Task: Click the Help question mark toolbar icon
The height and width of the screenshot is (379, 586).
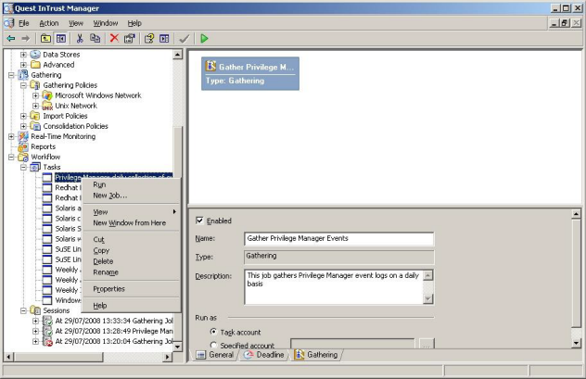Action: point(149,39)
